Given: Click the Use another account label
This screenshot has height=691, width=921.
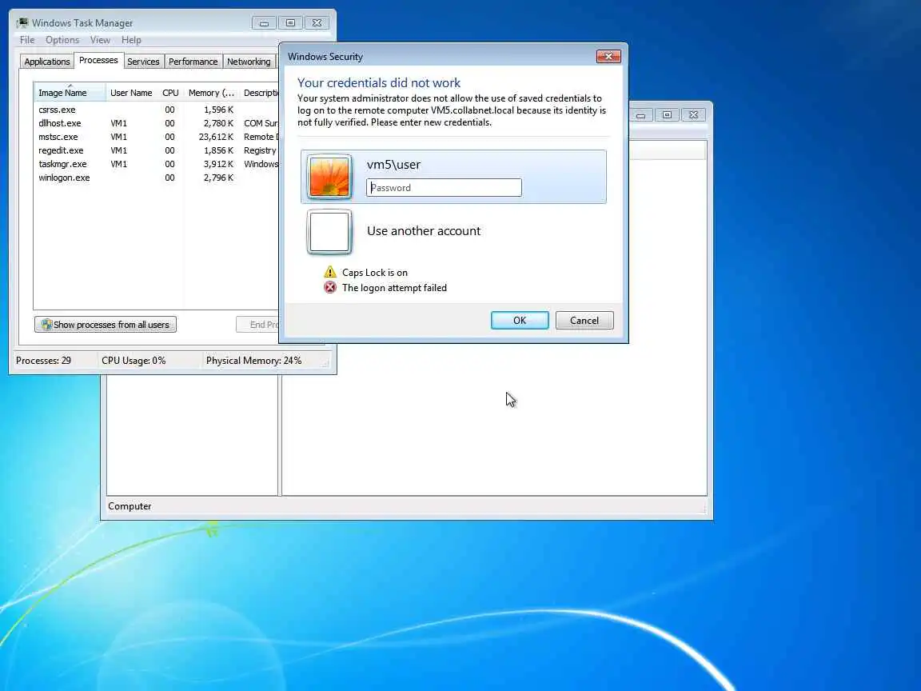Looking at the screenshot, I should click(424, 231).
